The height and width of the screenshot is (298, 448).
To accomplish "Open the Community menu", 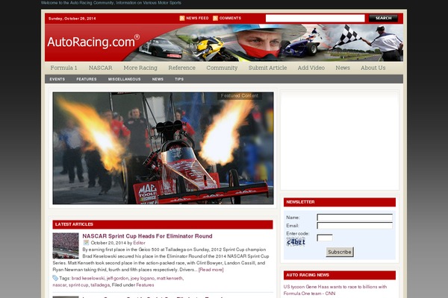I will [222, 68].
